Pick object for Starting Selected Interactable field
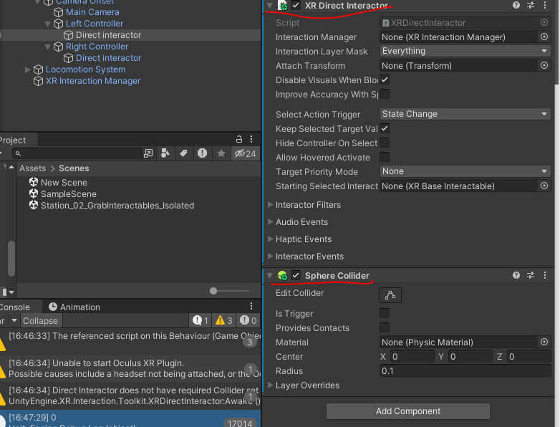 point(544,186)
